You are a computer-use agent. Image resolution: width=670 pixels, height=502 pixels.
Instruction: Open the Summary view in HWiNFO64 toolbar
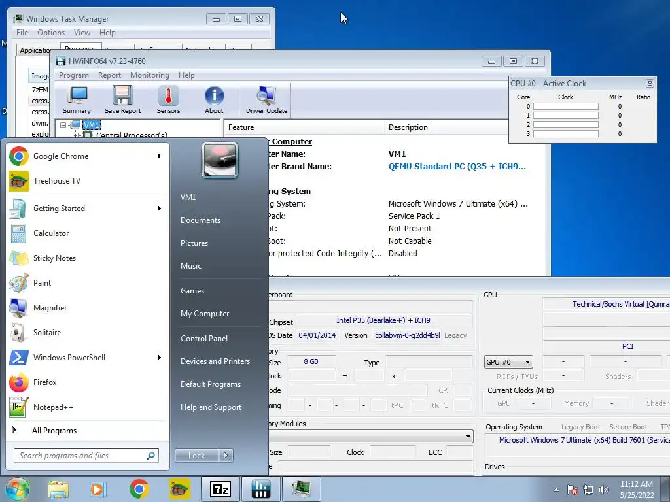77,100
